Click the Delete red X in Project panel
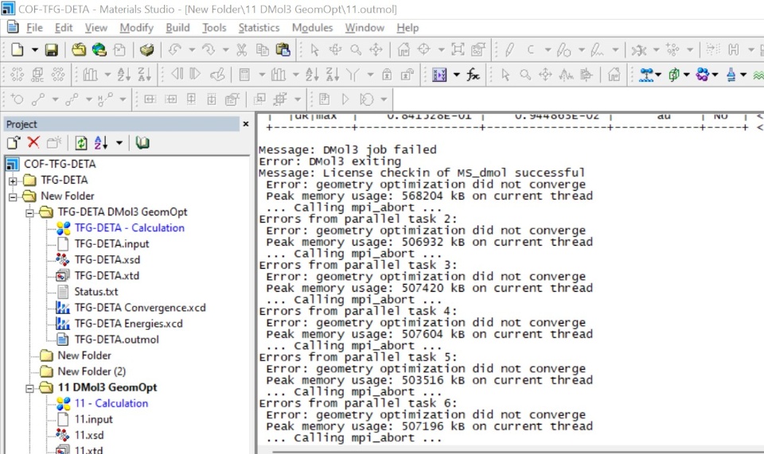Image resolution: width=764 pixels, height=454 pixels. (33, 142)
